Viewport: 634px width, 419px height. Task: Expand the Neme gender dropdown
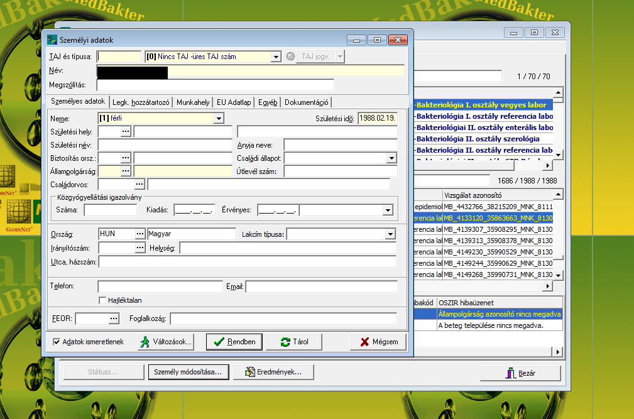[x=218, y=118]
